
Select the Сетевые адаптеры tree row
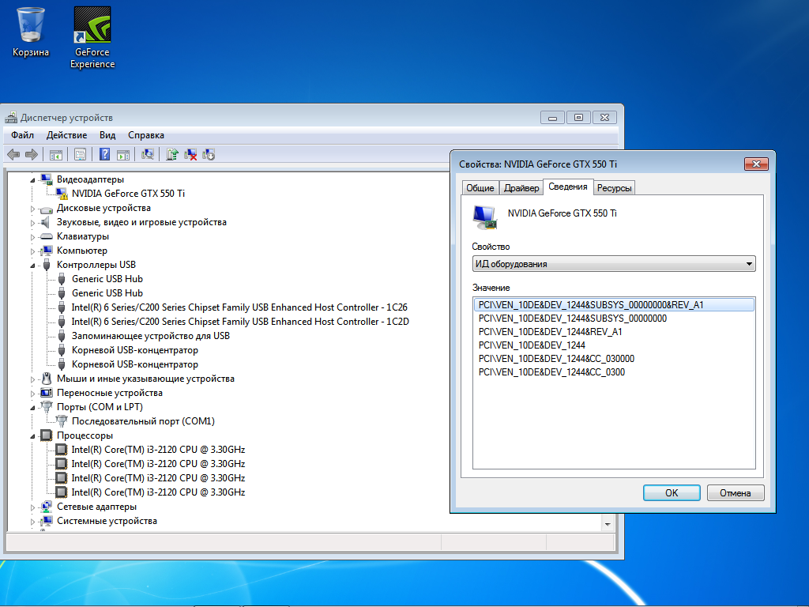(96, 507)
